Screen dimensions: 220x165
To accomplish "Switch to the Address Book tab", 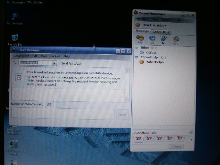I will 161,32.
